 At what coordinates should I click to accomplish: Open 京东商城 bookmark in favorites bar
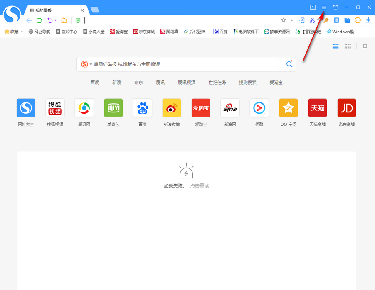[x=144, y=32]
